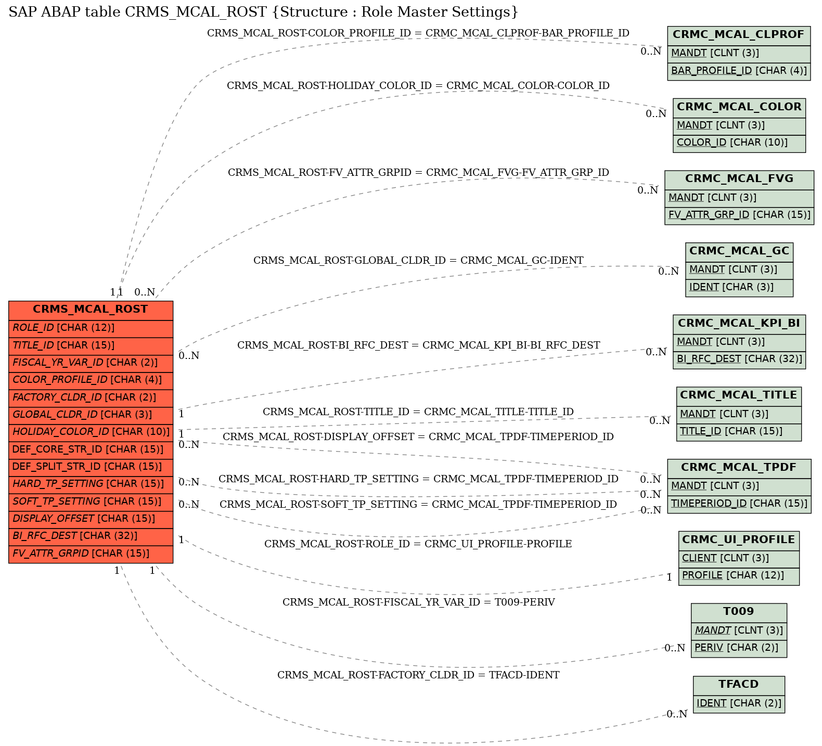
Task: Click DEF_CORE_STR_ID [CHAR (15)] row
Action: pyautogui.click(x=91, y=450)
